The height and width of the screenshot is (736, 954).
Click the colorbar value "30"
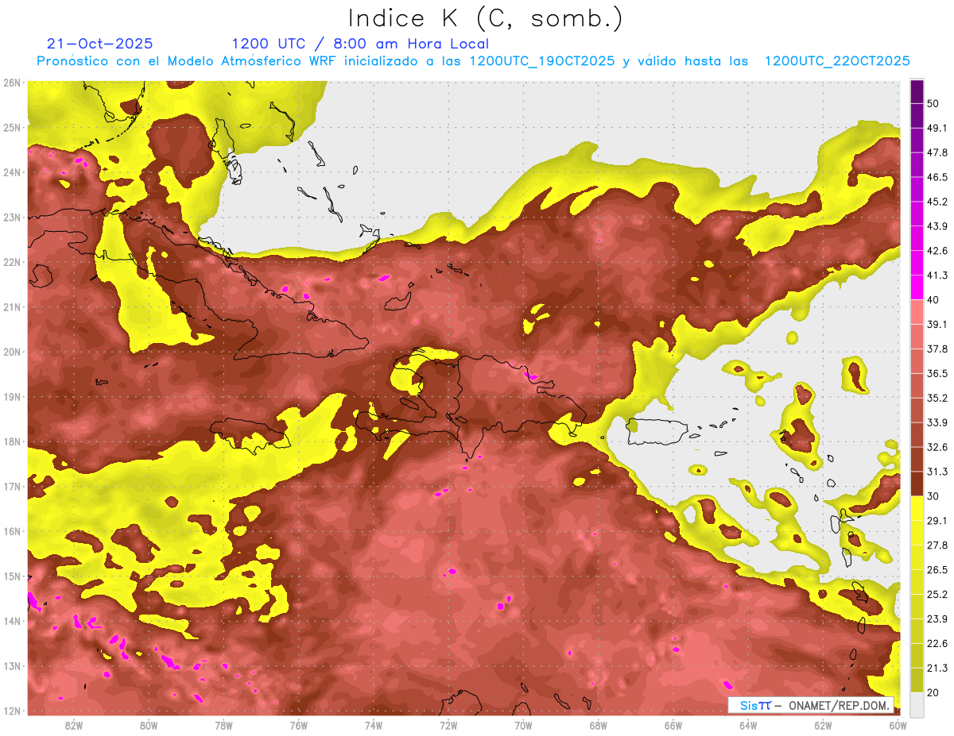point(934,495)
